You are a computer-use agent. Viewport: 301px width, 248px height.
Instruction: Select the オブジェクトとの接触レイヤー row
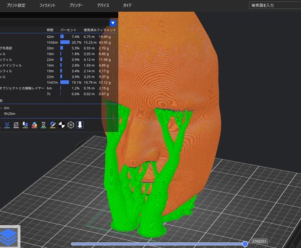click(x=59, y=88)
